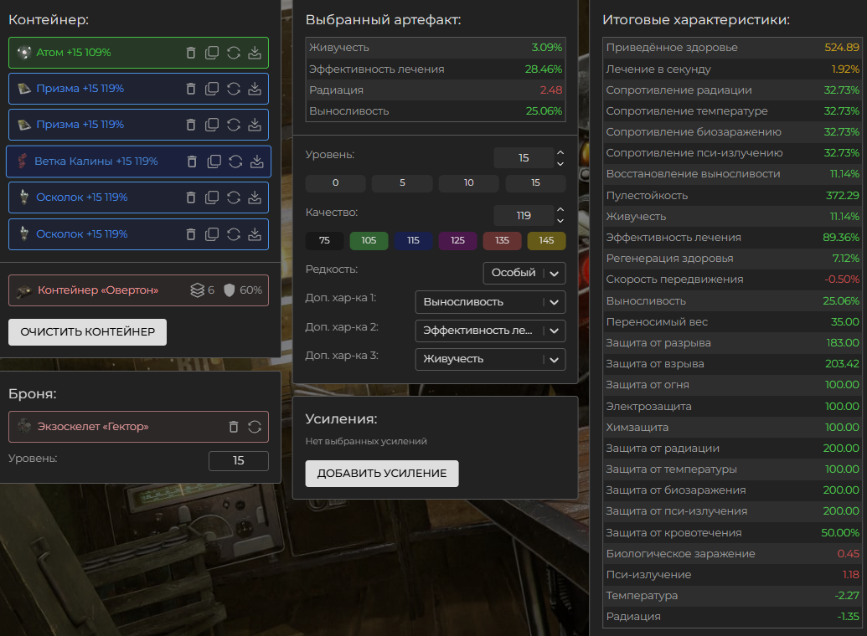Click the Атом artifact thumbnail icon
The width and height of the screenshot is (867, 636).
click(x=23, y=53)
